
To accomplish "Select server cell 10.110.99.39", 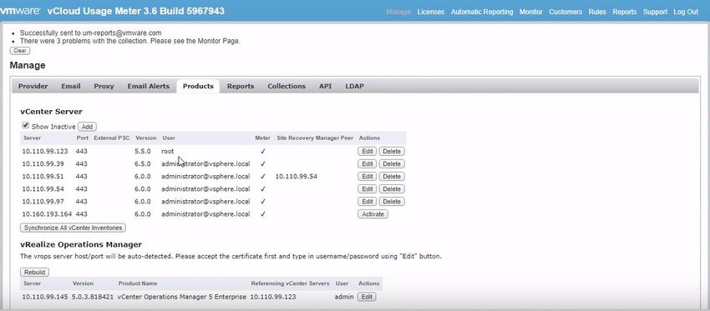I will [43, 163].
